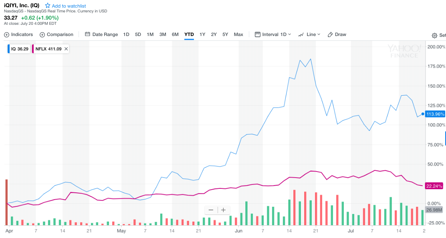The height and width of the screenshot is (238, 446).
Task: Select the YTD range tab
Action: click(x=189, y=34)
